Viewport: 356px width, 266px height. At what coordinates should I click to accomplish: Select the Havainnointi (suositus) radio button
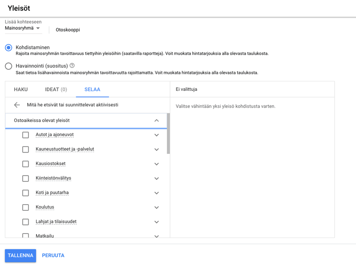click(8, 66)
